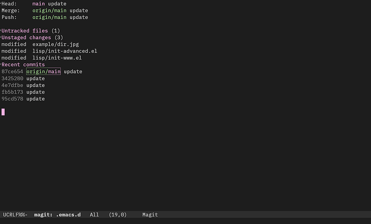Click origin/main on the Push line
Screen dimensions: 371x224
[x=49, y=17]
